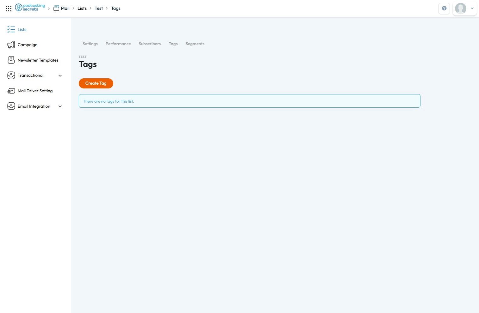Click the Campaign megaphone icon

[11, 45]
